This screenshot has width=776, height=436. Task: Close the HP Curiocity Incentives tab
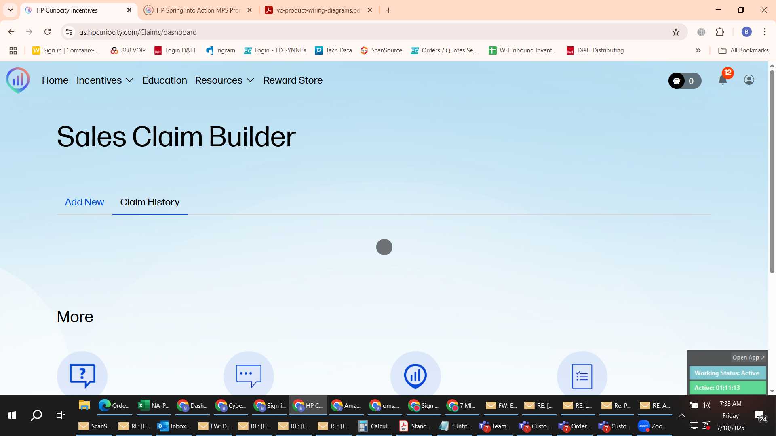129,10
